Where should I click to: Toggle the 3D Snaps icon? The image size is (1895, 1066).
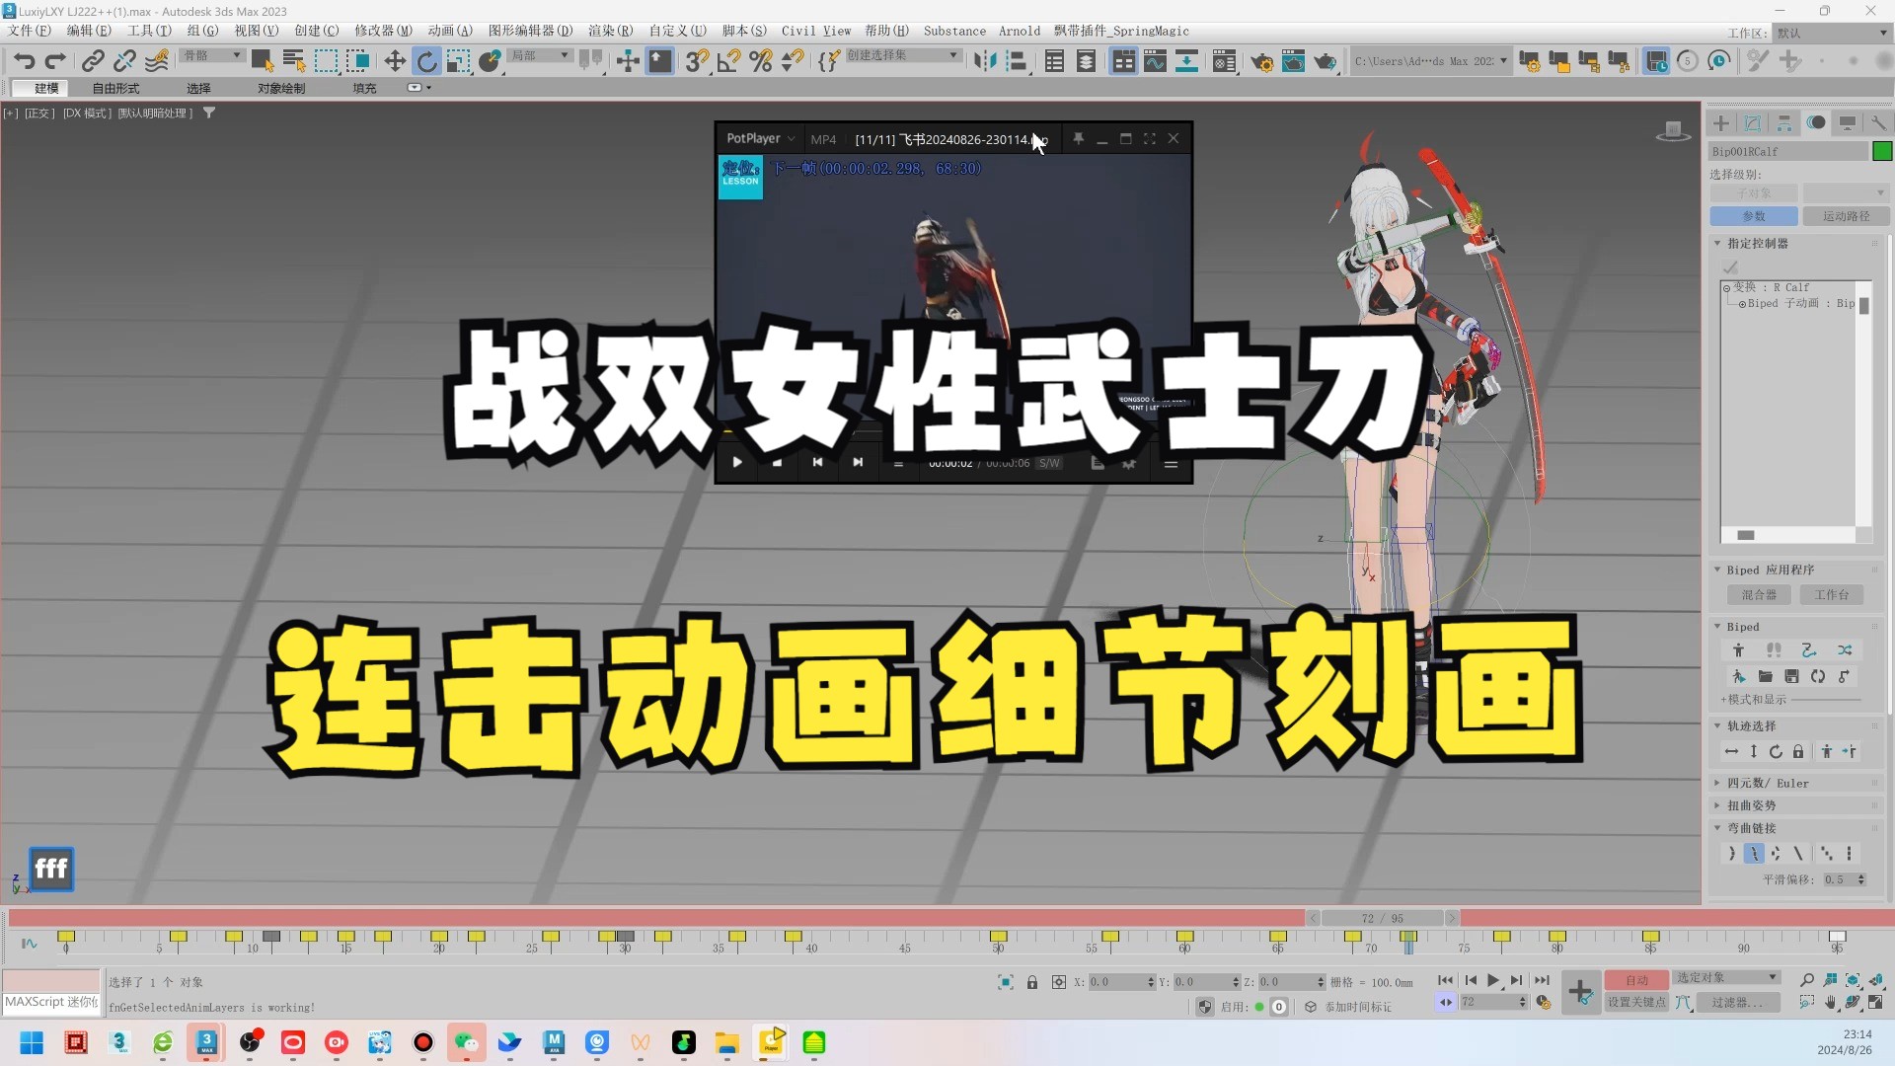click(697, 61)
